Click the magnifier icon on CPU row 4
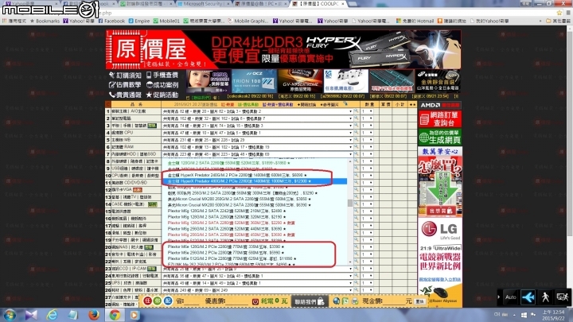573x322 pixels. click(356, 133)
